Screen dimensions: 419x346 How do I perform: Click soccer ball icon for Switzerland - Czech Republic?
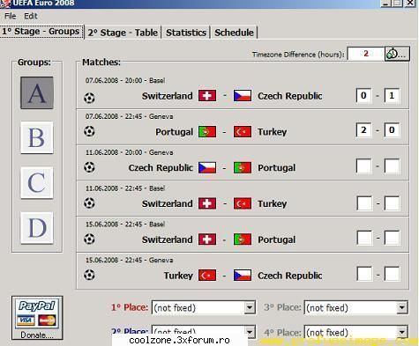[89, 98]
